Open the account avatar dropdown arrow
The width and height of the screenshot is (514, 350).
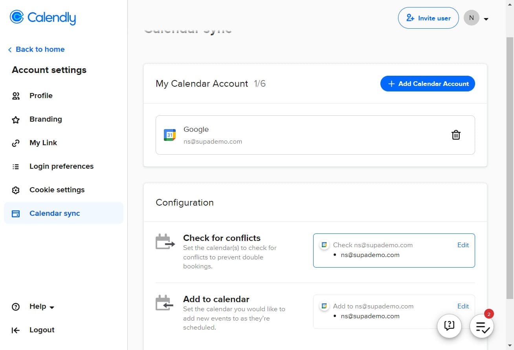486,18
